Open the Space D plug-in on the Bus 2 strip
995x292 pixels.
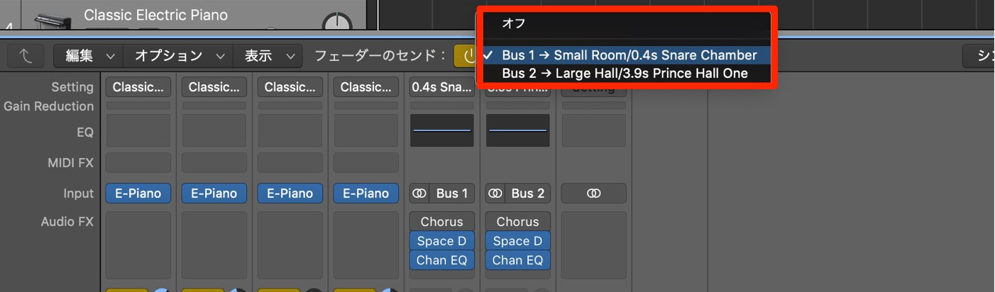518,241
